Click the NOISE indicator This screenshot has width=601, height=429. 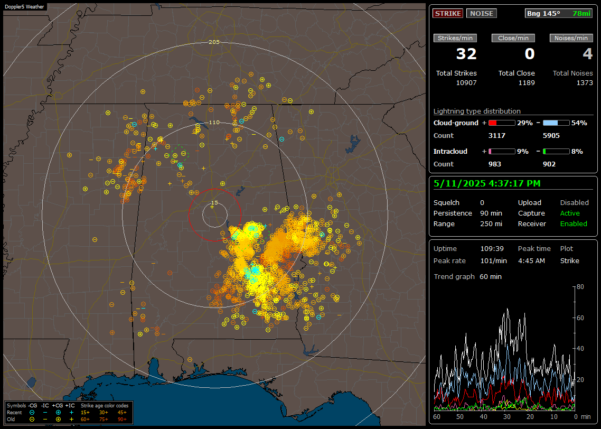click(x=482, y=13)
